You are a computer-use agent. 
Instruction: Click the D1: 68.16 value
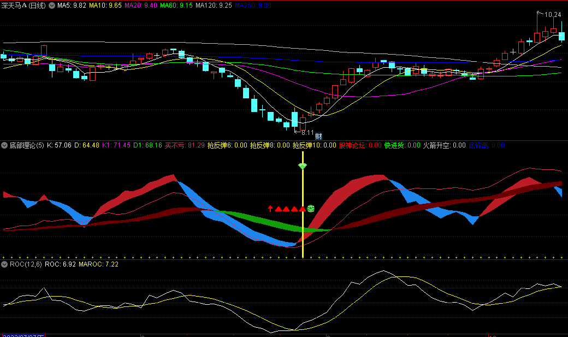[x=147, y=145]
